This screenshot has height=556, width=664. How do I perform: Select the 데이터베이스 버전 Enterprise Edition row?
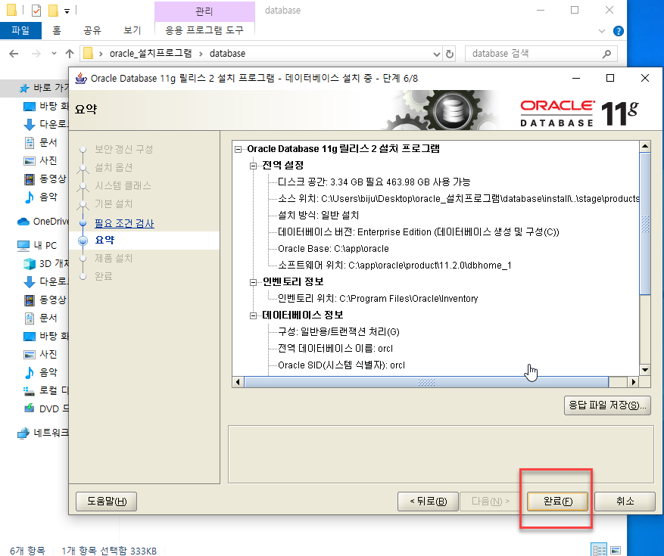click(419, 232)
